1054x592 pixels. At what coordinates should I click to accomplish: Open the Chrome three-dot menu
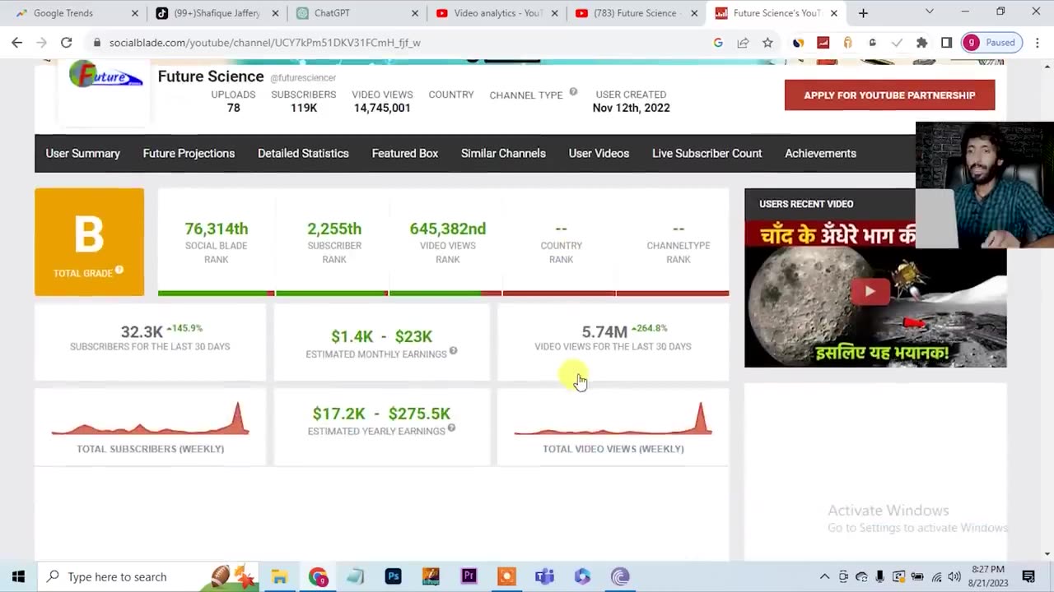(x=1036, y=43)
